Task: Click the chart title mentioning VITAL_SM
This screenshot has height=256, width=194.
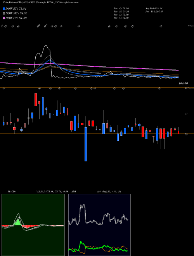Action: click(x=41, y=2)
